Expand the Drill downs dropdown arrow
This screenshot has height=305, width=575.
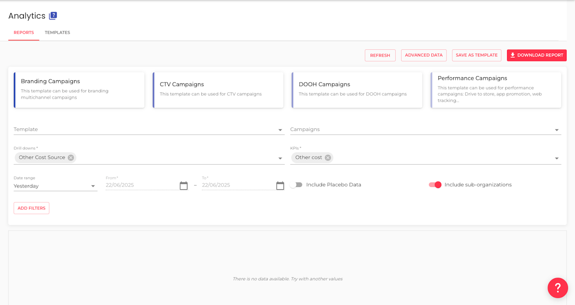point(280,158)
